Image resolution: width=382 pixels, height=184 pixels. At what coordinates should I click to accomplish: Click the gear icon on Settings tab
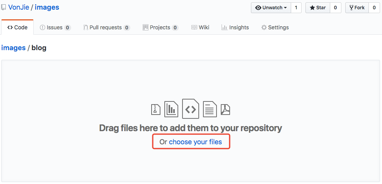[264, 27]
